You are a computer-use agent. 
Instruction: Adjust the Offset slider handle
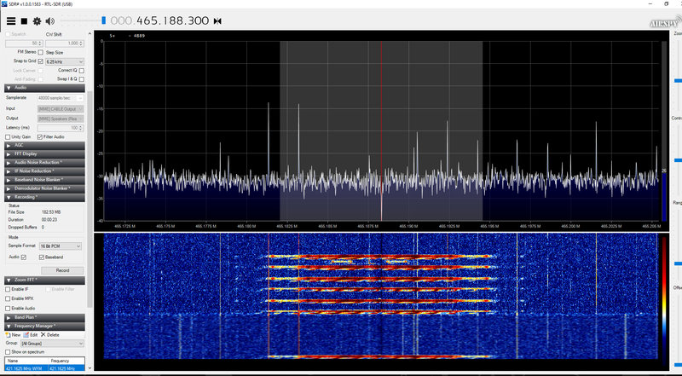678,365
